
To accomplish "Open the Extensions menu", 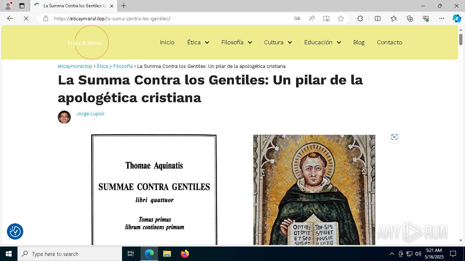I will [360, 18].
